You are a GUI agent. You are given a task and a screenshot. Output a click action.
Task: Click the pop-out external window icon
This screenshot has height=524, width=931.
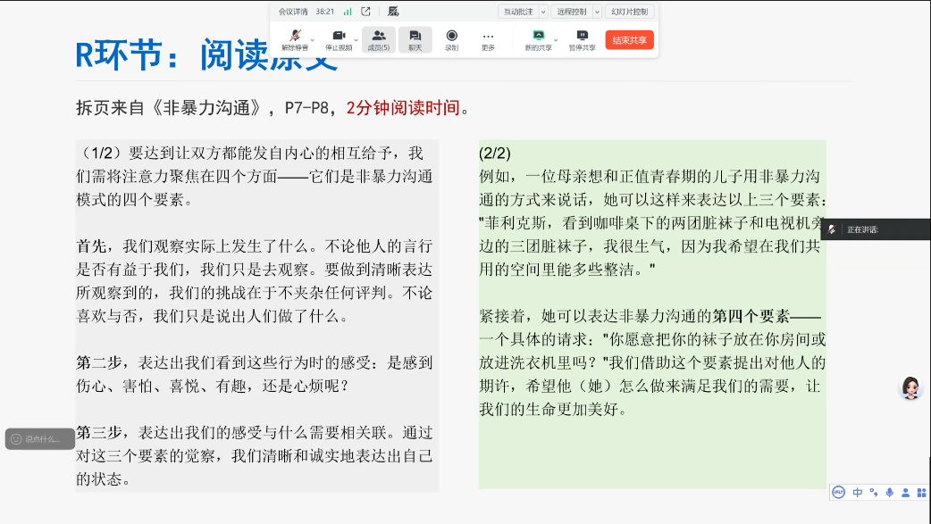[x=365, y=12]
